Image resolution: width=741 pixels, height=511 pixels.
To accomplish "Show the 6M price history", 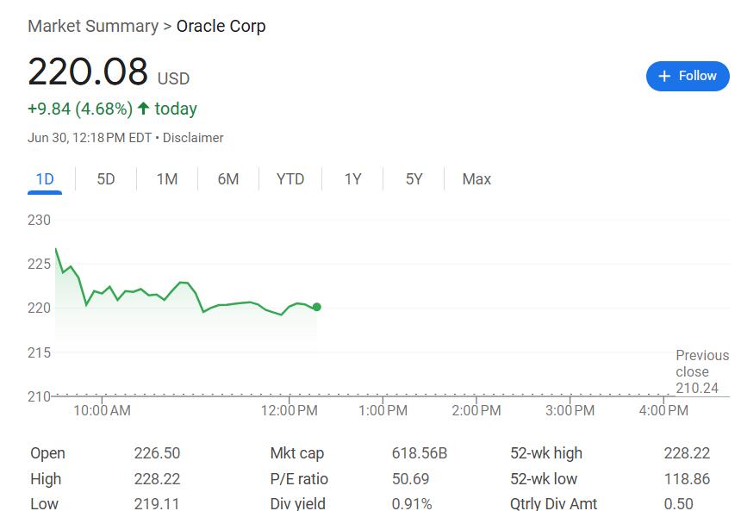I will tap(227, 179).
